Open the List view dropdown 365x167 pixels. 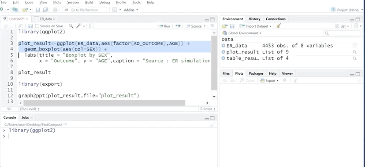pos(342,26)
